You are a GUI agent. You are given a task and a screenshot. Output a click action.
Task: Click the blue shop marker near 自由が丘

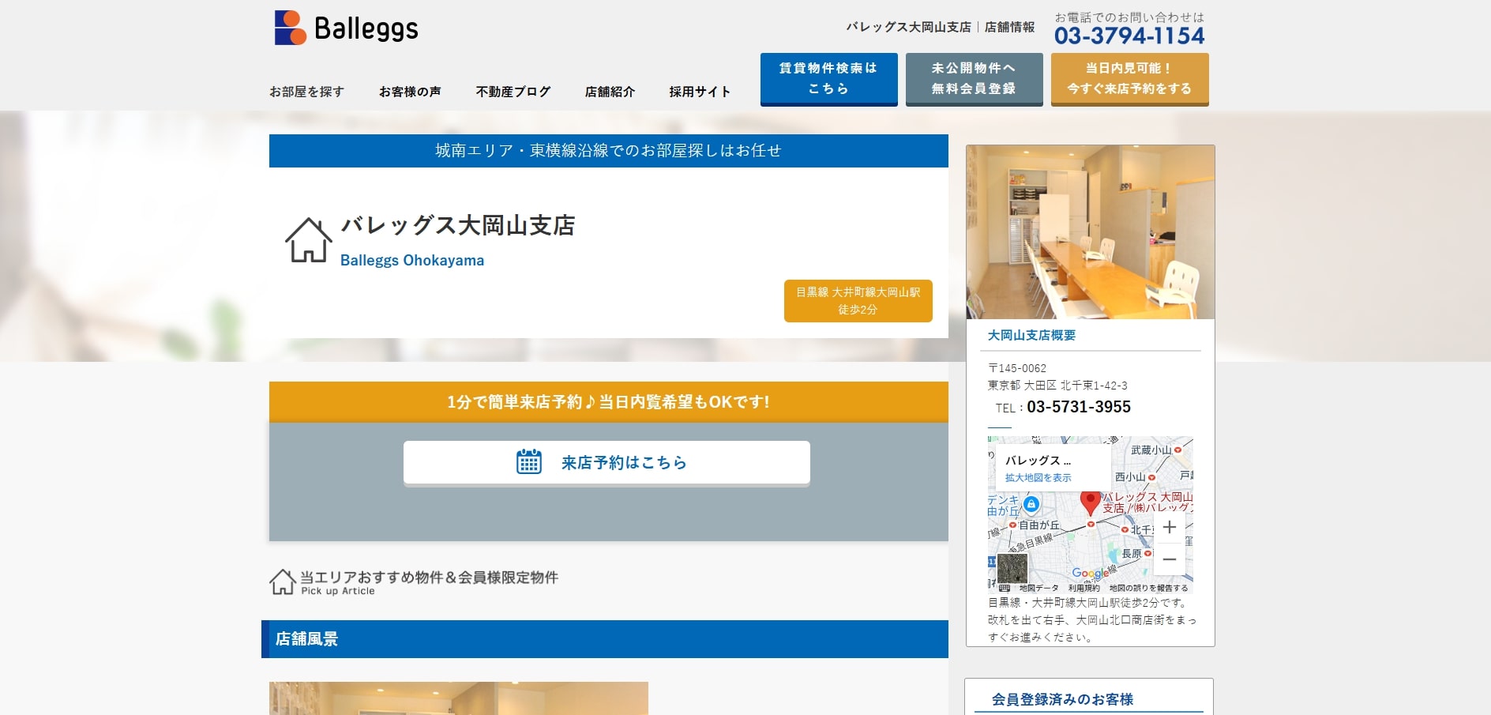pos(1031,505)
